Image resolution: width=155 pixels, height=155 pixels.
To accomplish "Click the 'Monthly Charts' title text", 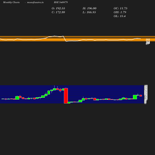I will 11,2.
